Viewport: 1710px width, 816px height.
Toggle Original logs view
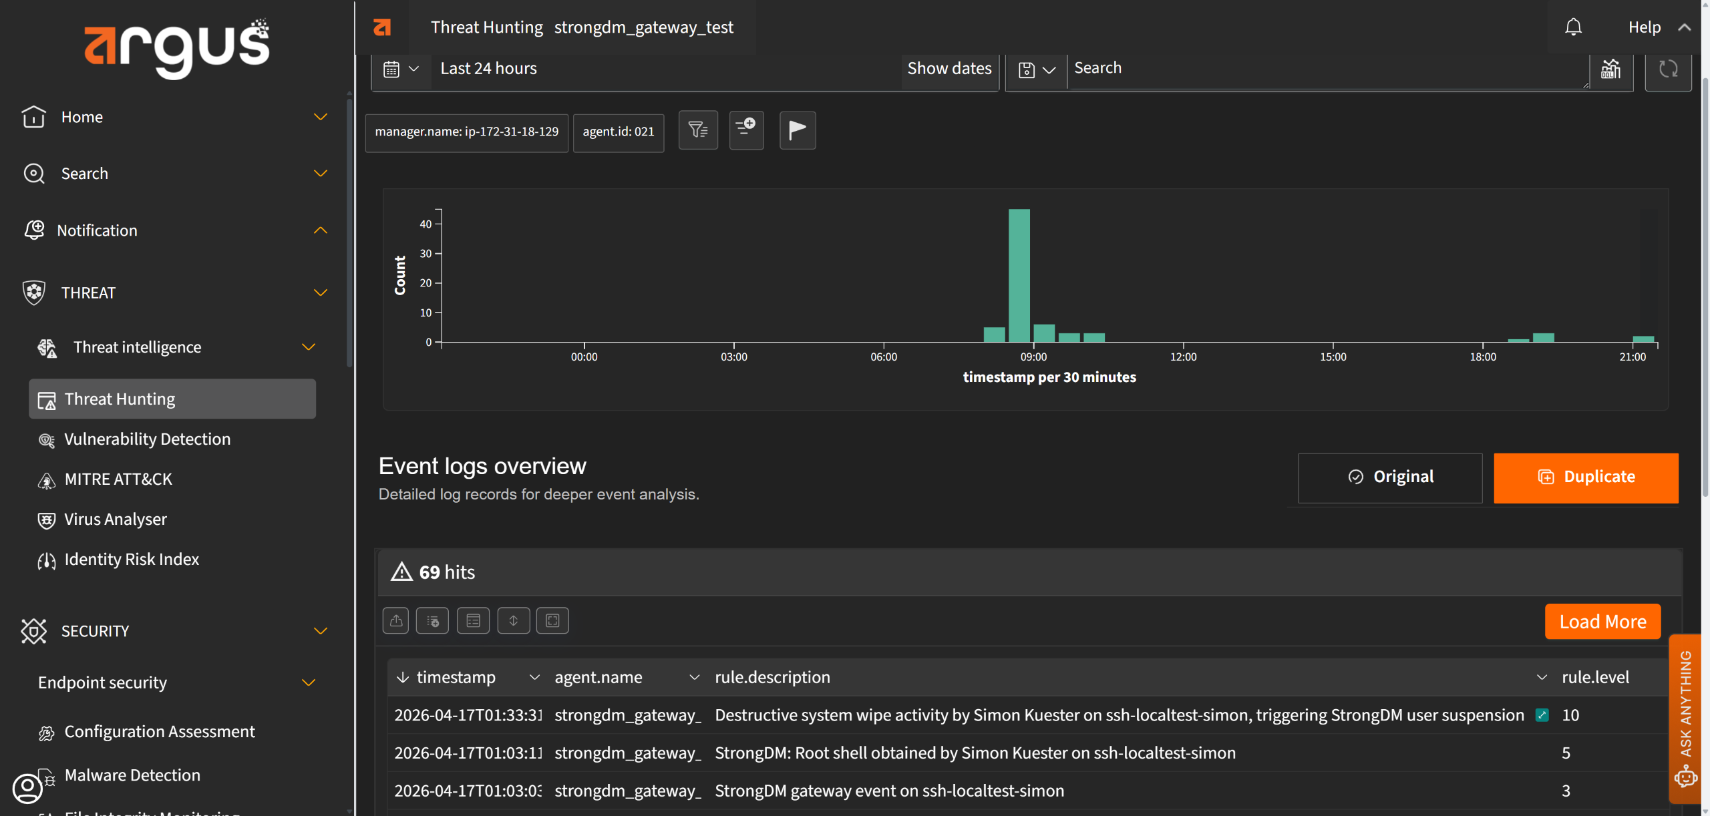1390,477
